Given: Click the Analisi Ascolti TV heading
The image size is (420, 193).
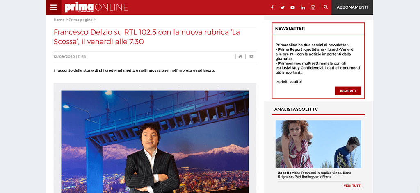Looking at the screenshot, I should [296, 109].
